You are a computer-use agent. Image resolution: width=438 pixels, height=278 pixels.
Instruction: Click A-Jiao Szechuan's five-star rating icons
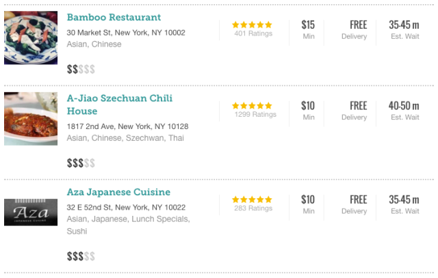click(252, 106)
